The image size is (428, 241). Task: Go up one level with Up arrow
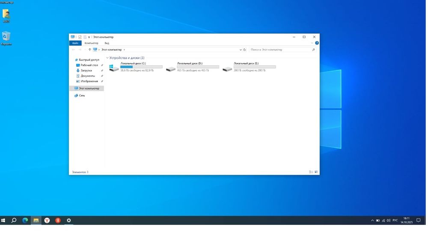click(x=89, y=50)
